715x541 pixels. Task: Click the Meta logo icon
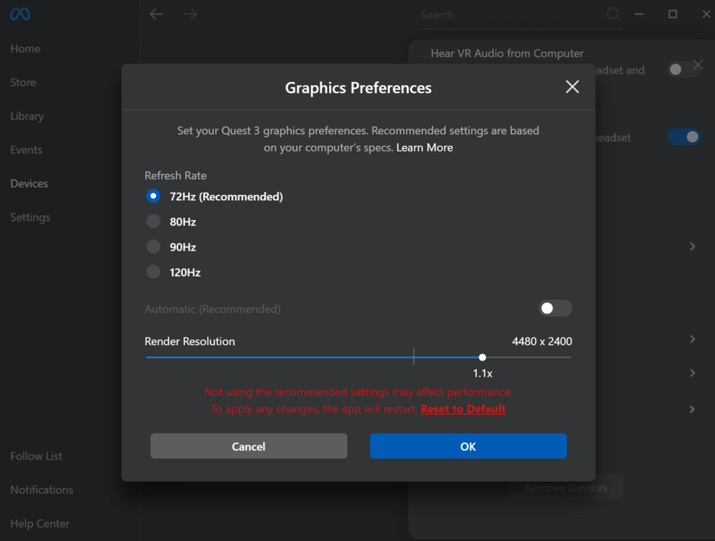coord(20,14)
